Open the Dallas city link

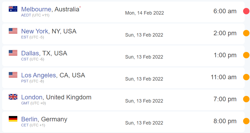tap(30, 53)
